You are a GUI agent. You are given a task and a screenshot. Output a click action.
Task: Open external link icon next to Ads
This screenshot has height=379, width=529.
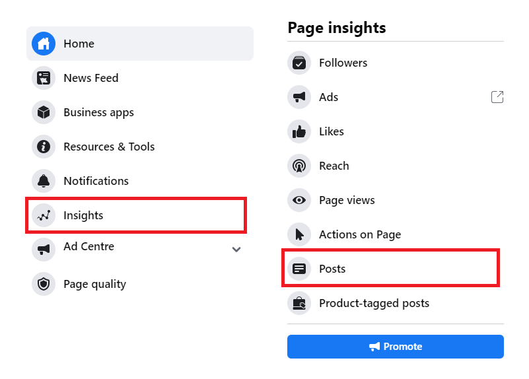point(497,97)
